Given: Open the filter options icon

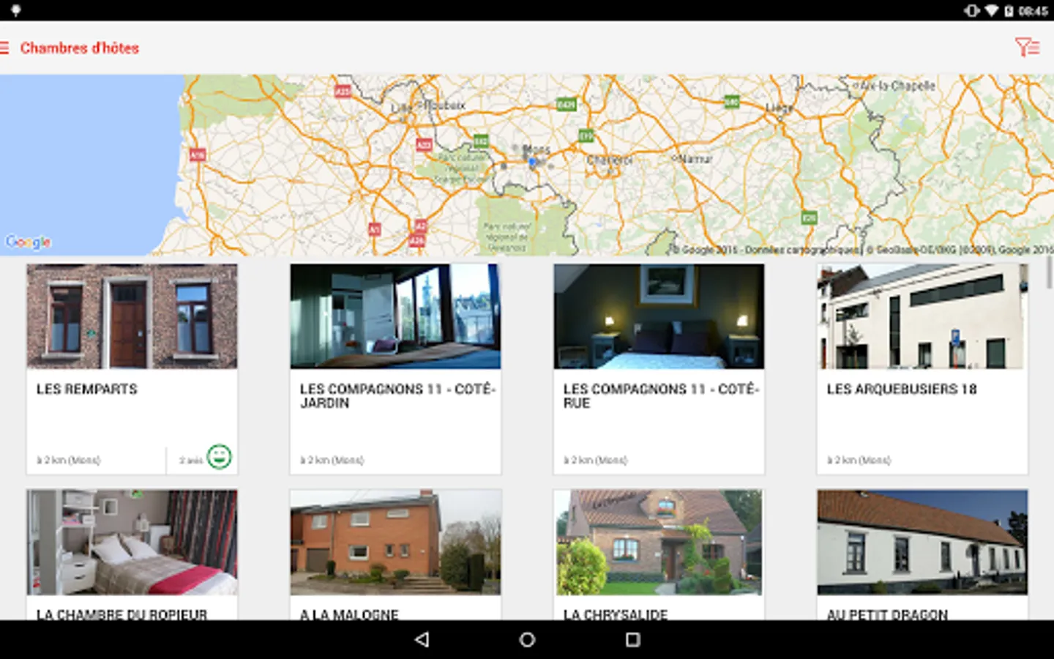Looking at the screenshot, I should click(x=1028, y=48).
